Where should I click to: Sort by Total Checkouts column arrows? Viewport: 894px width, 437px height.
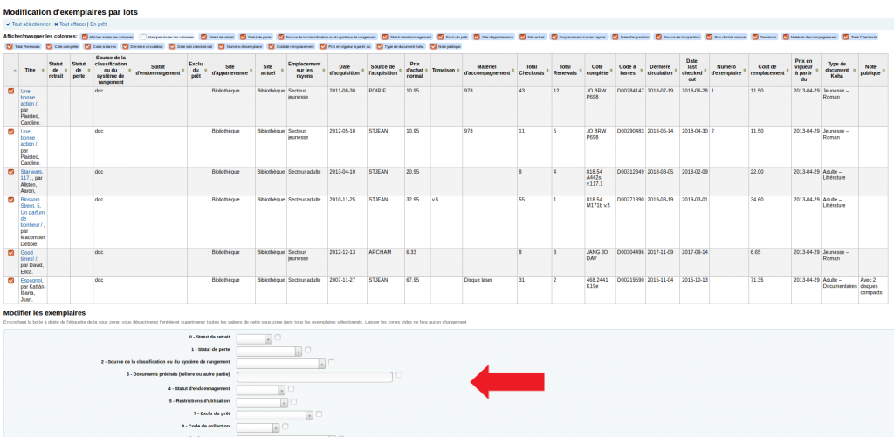point(549,70)
